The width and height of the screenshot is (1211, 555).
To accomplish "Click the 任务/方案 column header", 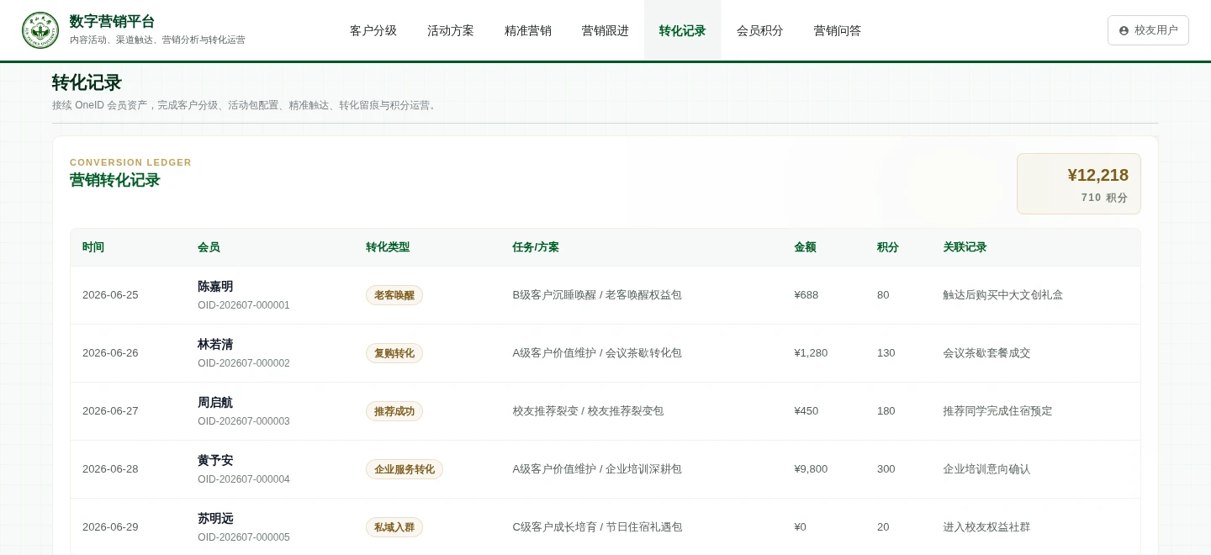I will [x=536, y=247].
